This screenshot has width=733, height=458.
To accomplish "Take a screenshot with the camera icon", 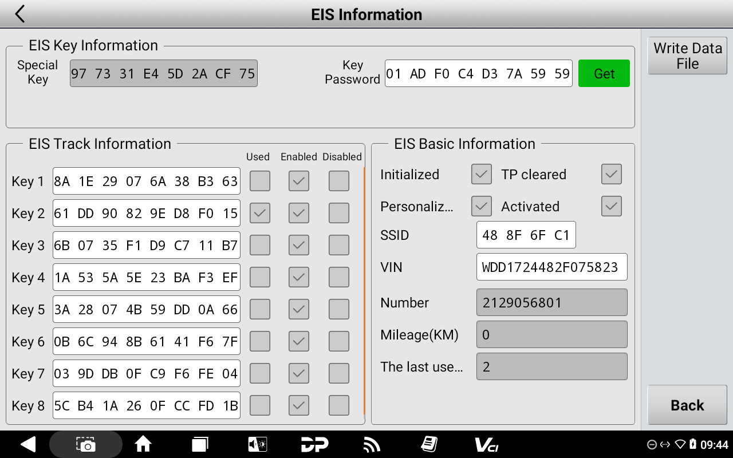I will click(x=86, y=444).
